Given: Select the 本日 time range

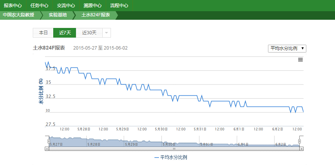Looking at the screenshot, I should 43,33.
